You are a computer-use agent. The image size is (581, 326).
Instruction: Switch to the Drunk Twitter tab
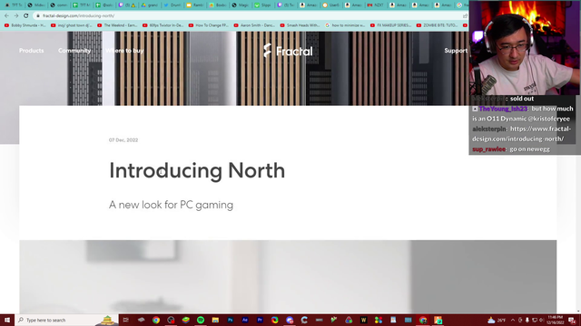[x=172, y=5]
